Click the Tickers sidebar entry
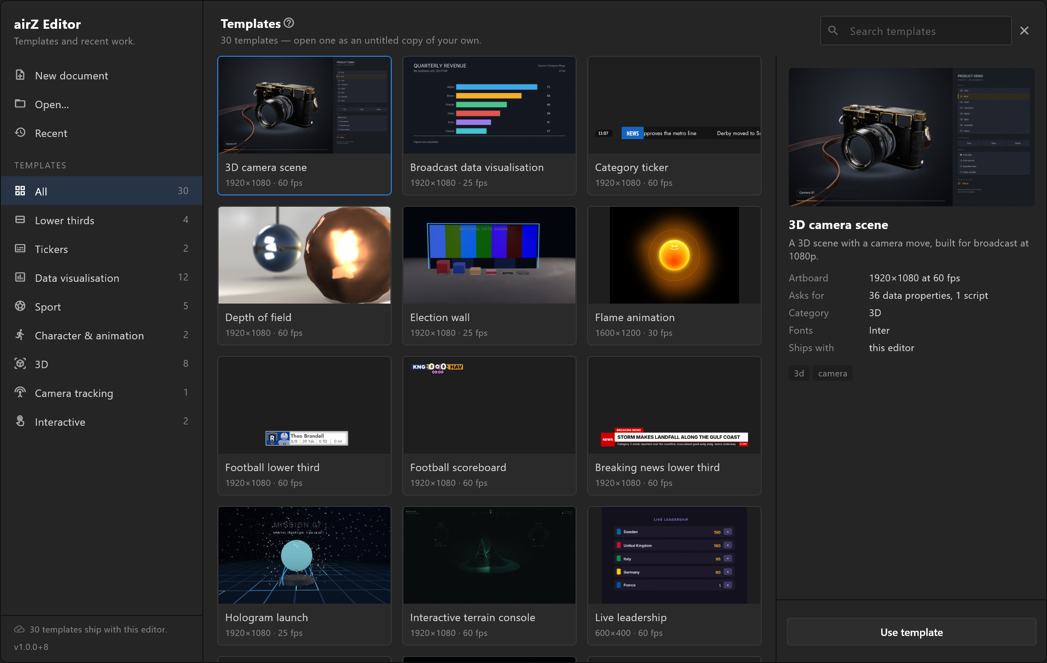The width and height of the screenshot is (1047, 663). click(102, 249)
